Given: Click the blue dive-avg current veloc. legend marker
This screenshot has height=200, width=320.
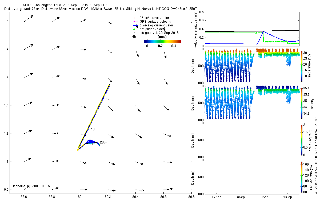Looking at the screenshot, I should 135,25.
